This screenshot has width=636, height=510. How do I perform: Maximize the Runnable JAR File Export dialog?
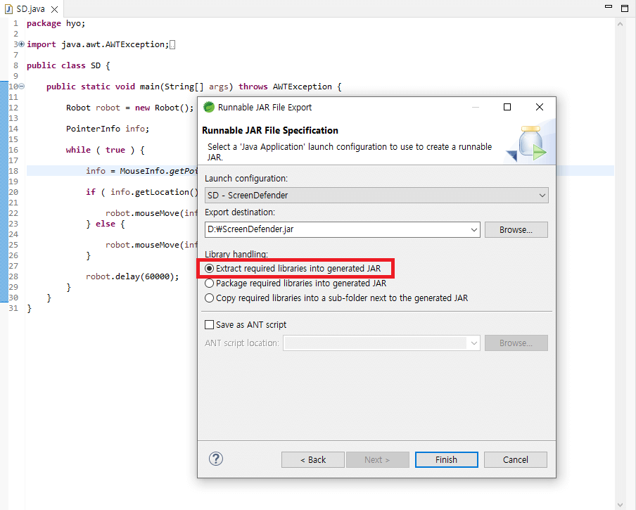pos(507,107)
